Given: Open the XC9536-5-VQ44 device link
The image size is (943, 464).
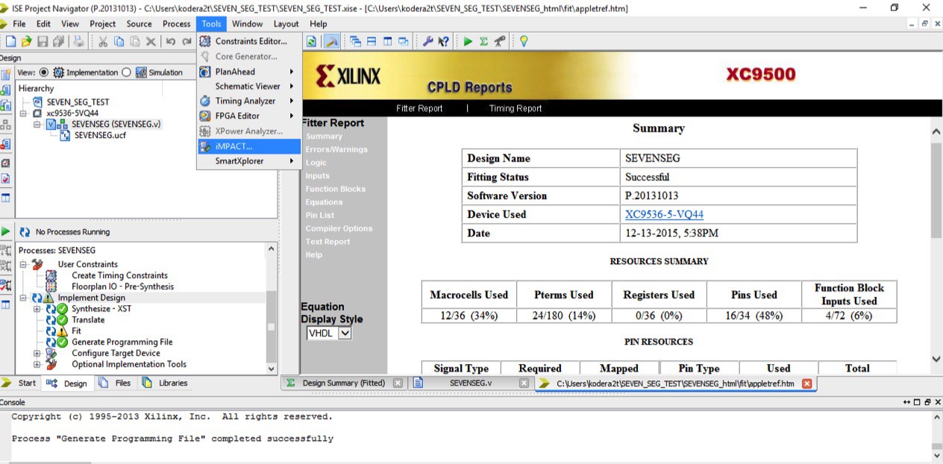Looking at the screenshot, I should click(664, 215).
